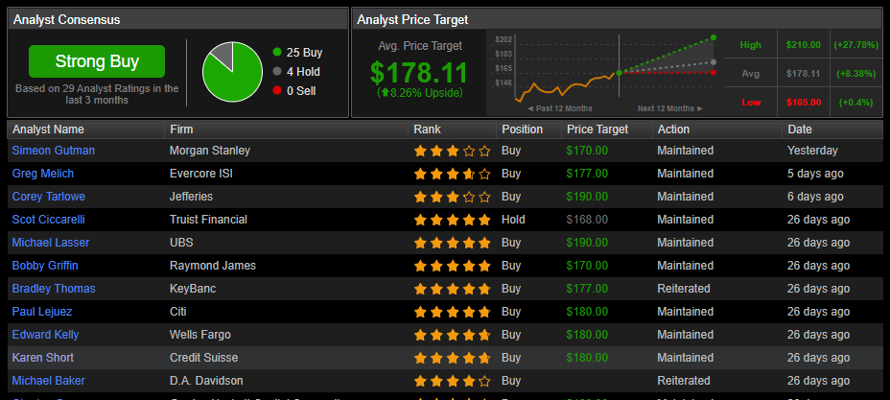Open Scot Ciccarelli analyst profile link
890x400 pixels.
click(49, 220)
